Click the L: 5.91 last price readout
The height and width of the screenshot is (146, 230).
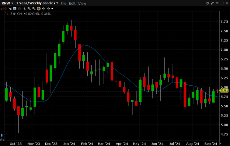click(x=12, y=14)
